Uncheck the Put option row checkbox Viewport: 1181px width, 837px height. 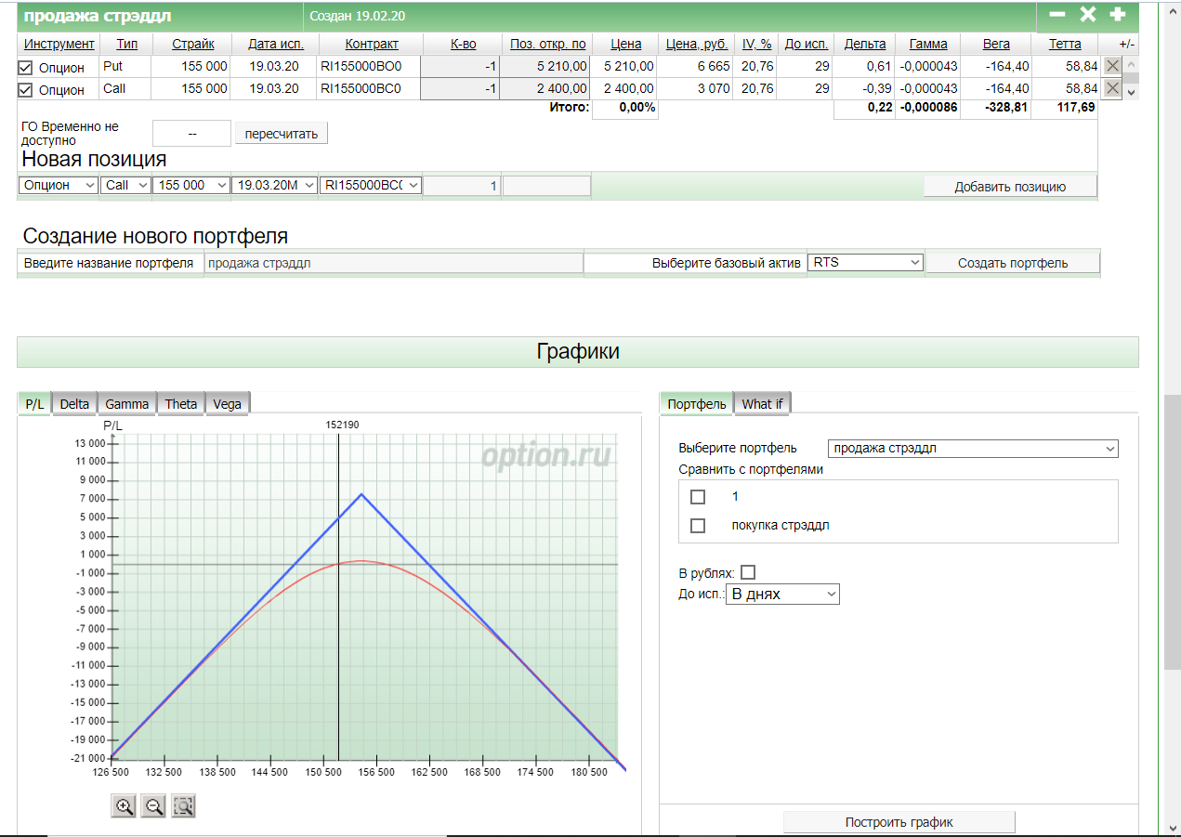click(x=26, y=68)
